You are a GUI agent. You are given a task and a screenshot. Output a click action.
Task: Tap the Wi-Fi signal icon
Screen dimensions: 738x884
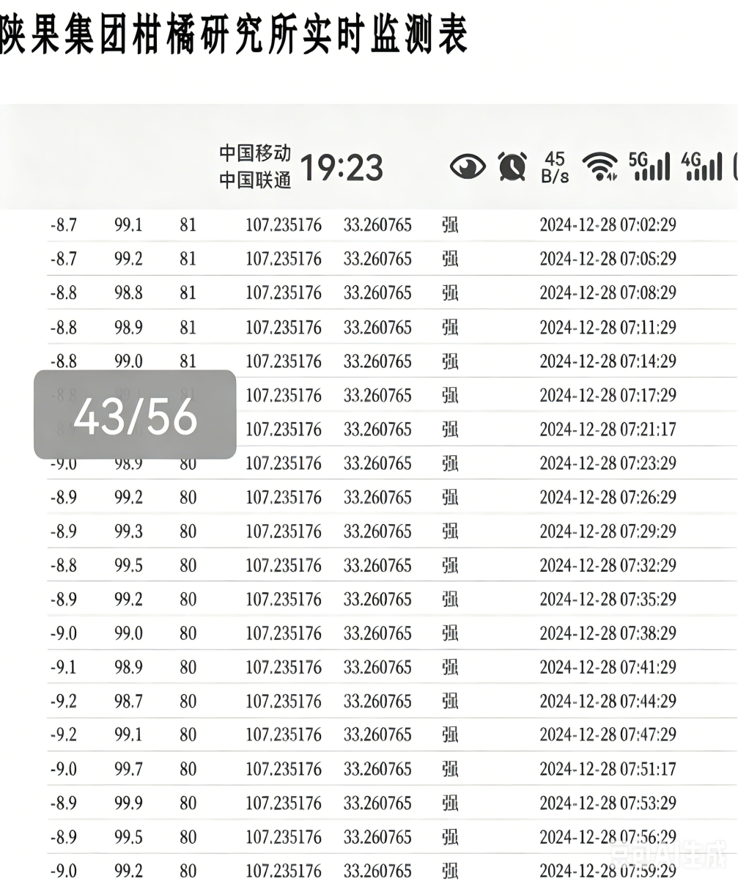(599, 167)
